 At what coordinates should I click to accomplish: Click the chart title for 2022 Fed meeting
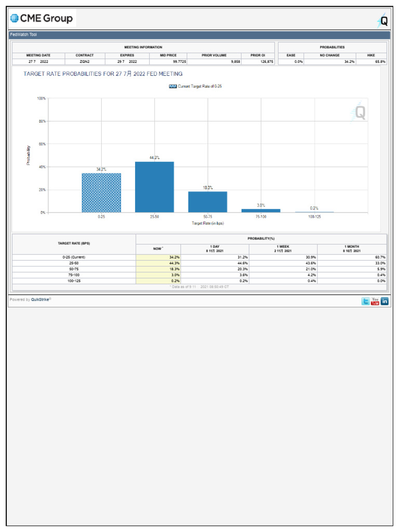point(103,74)
